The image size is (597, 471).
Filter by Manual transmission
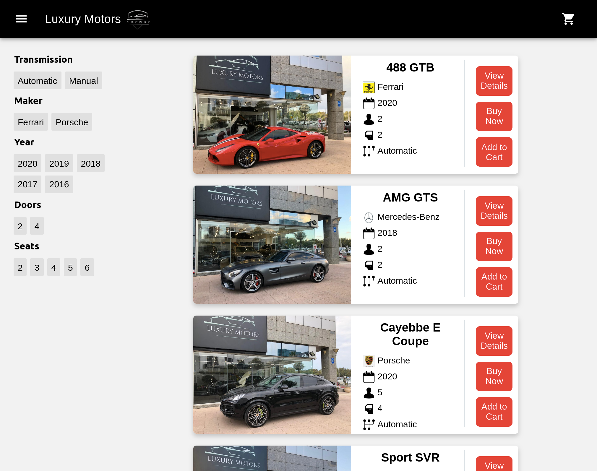pyautogui.click(x=84, y=80)
